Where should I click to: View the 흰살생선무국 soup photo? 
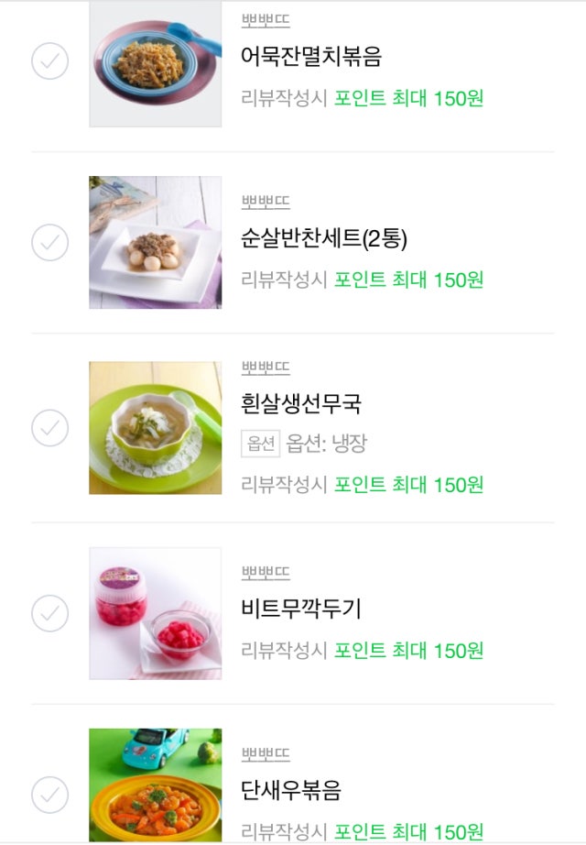[x=155, y=427]
